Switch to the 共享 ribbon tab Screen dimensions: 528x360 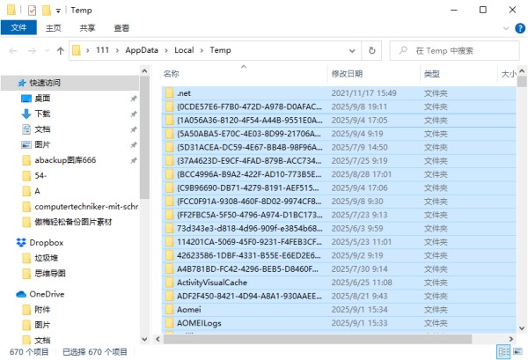[87, 28]
